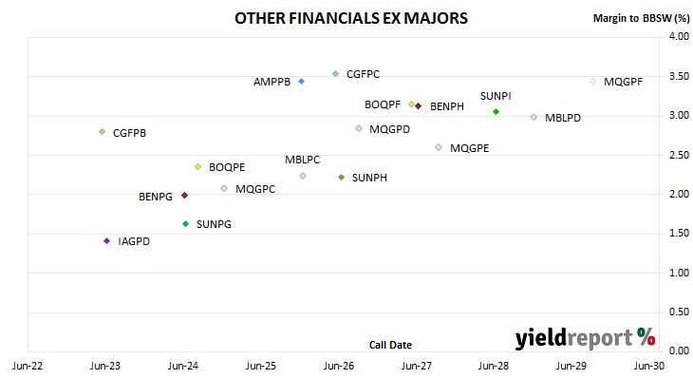The height and width of the screenshot is (379, 693).
Task: Select the Jun-26 x-axis label
Action: pyautogui.click(x=339, y=366)
